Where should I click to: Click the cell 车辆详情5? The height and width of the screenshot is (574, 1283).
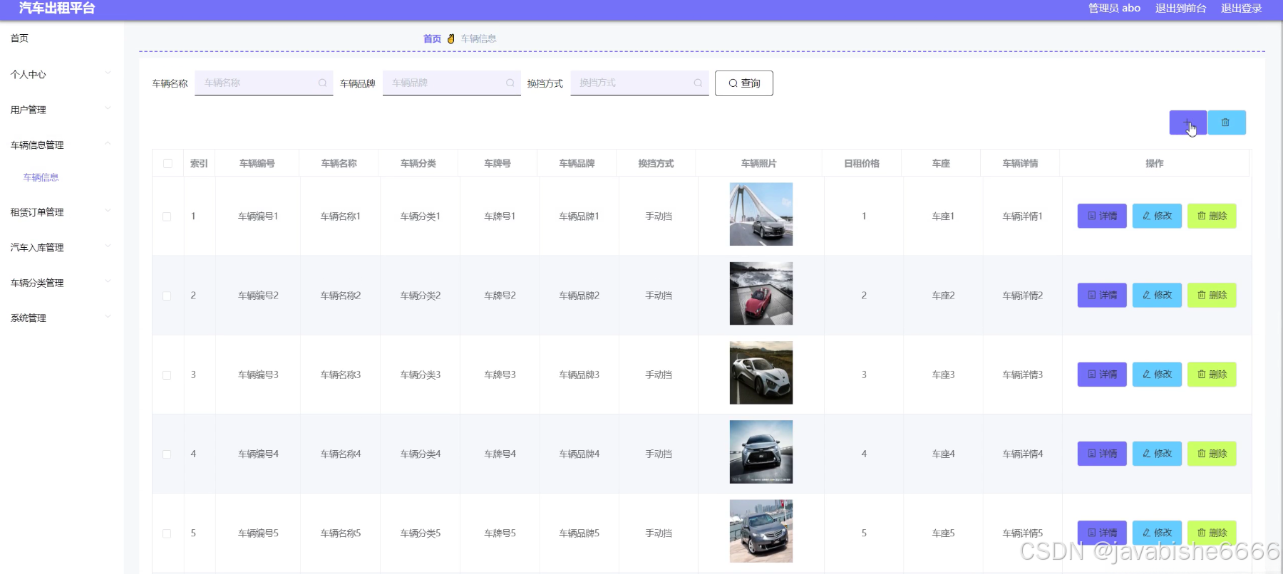click(1023, 533)
